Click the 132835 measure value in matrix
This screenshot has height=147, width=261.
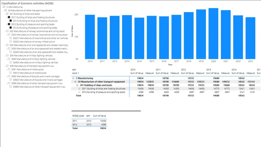click(x=150, y=82)
